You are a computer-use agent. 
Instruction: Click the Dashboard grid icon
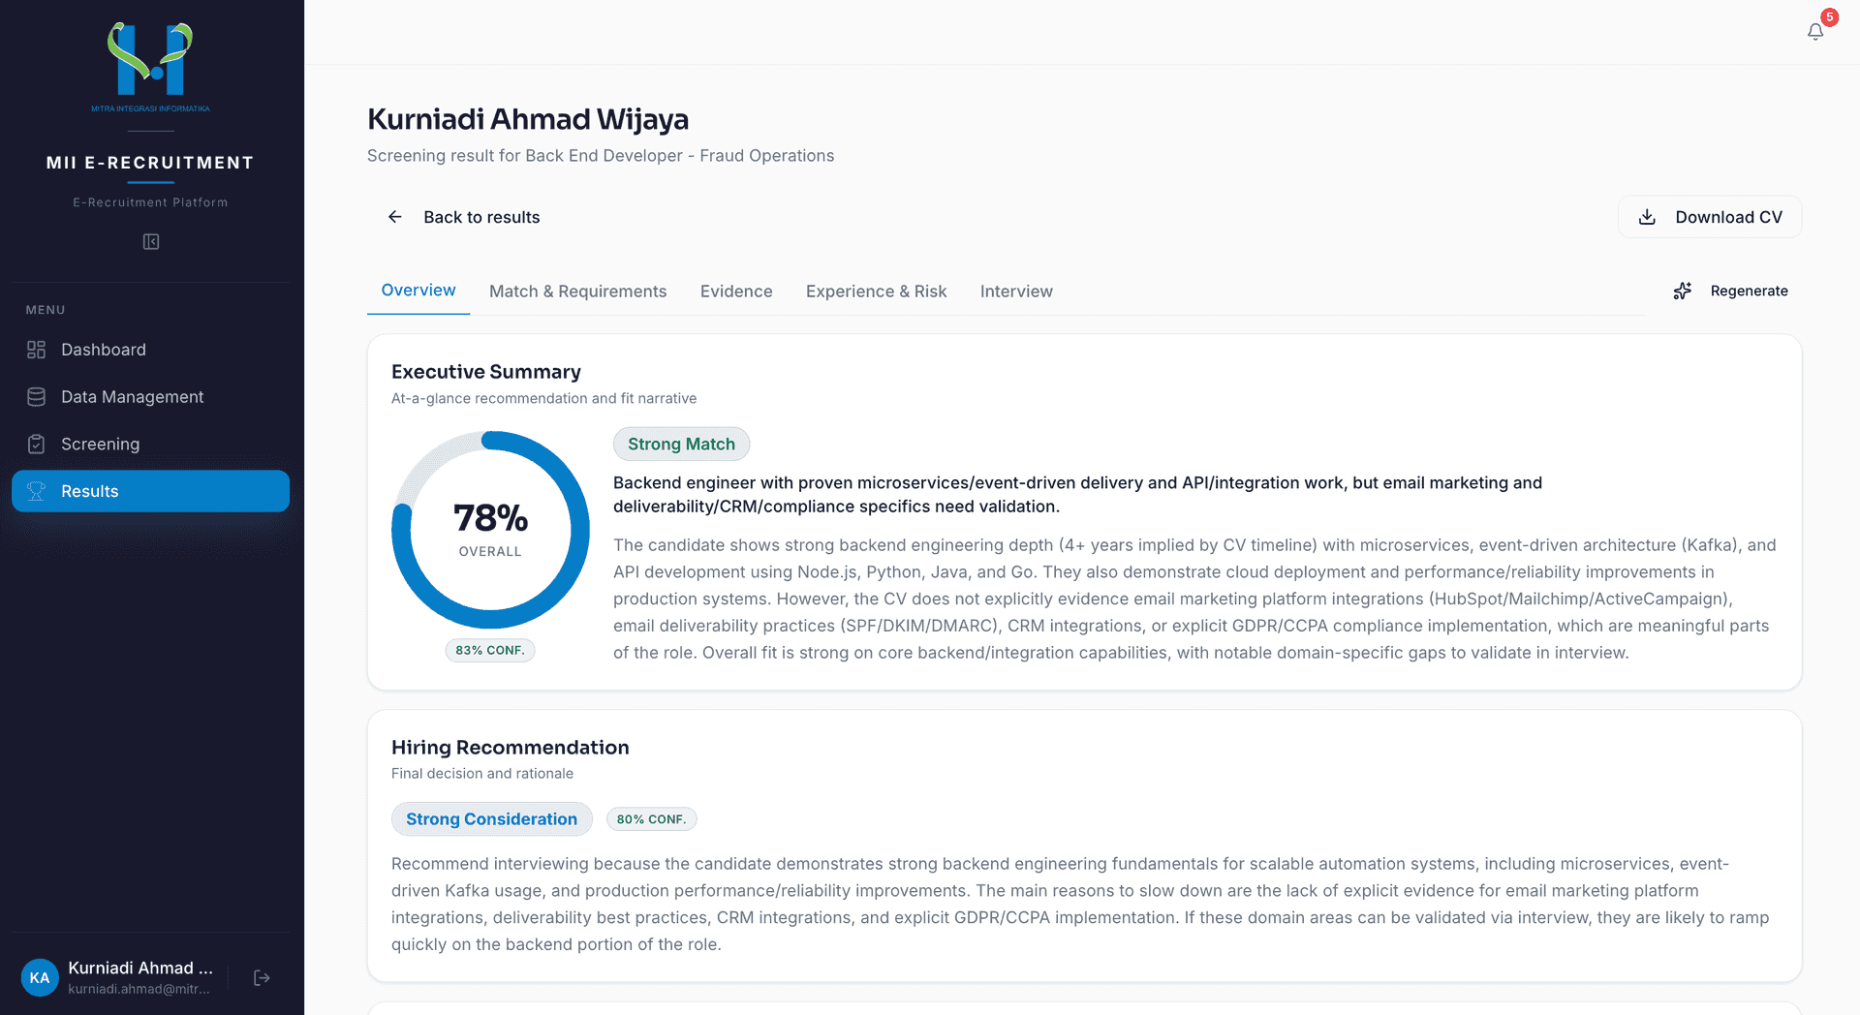37,350
